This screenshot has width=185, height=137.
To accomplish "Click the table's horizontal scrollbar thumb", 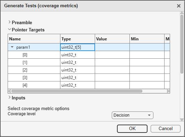I will coord(77,91).
